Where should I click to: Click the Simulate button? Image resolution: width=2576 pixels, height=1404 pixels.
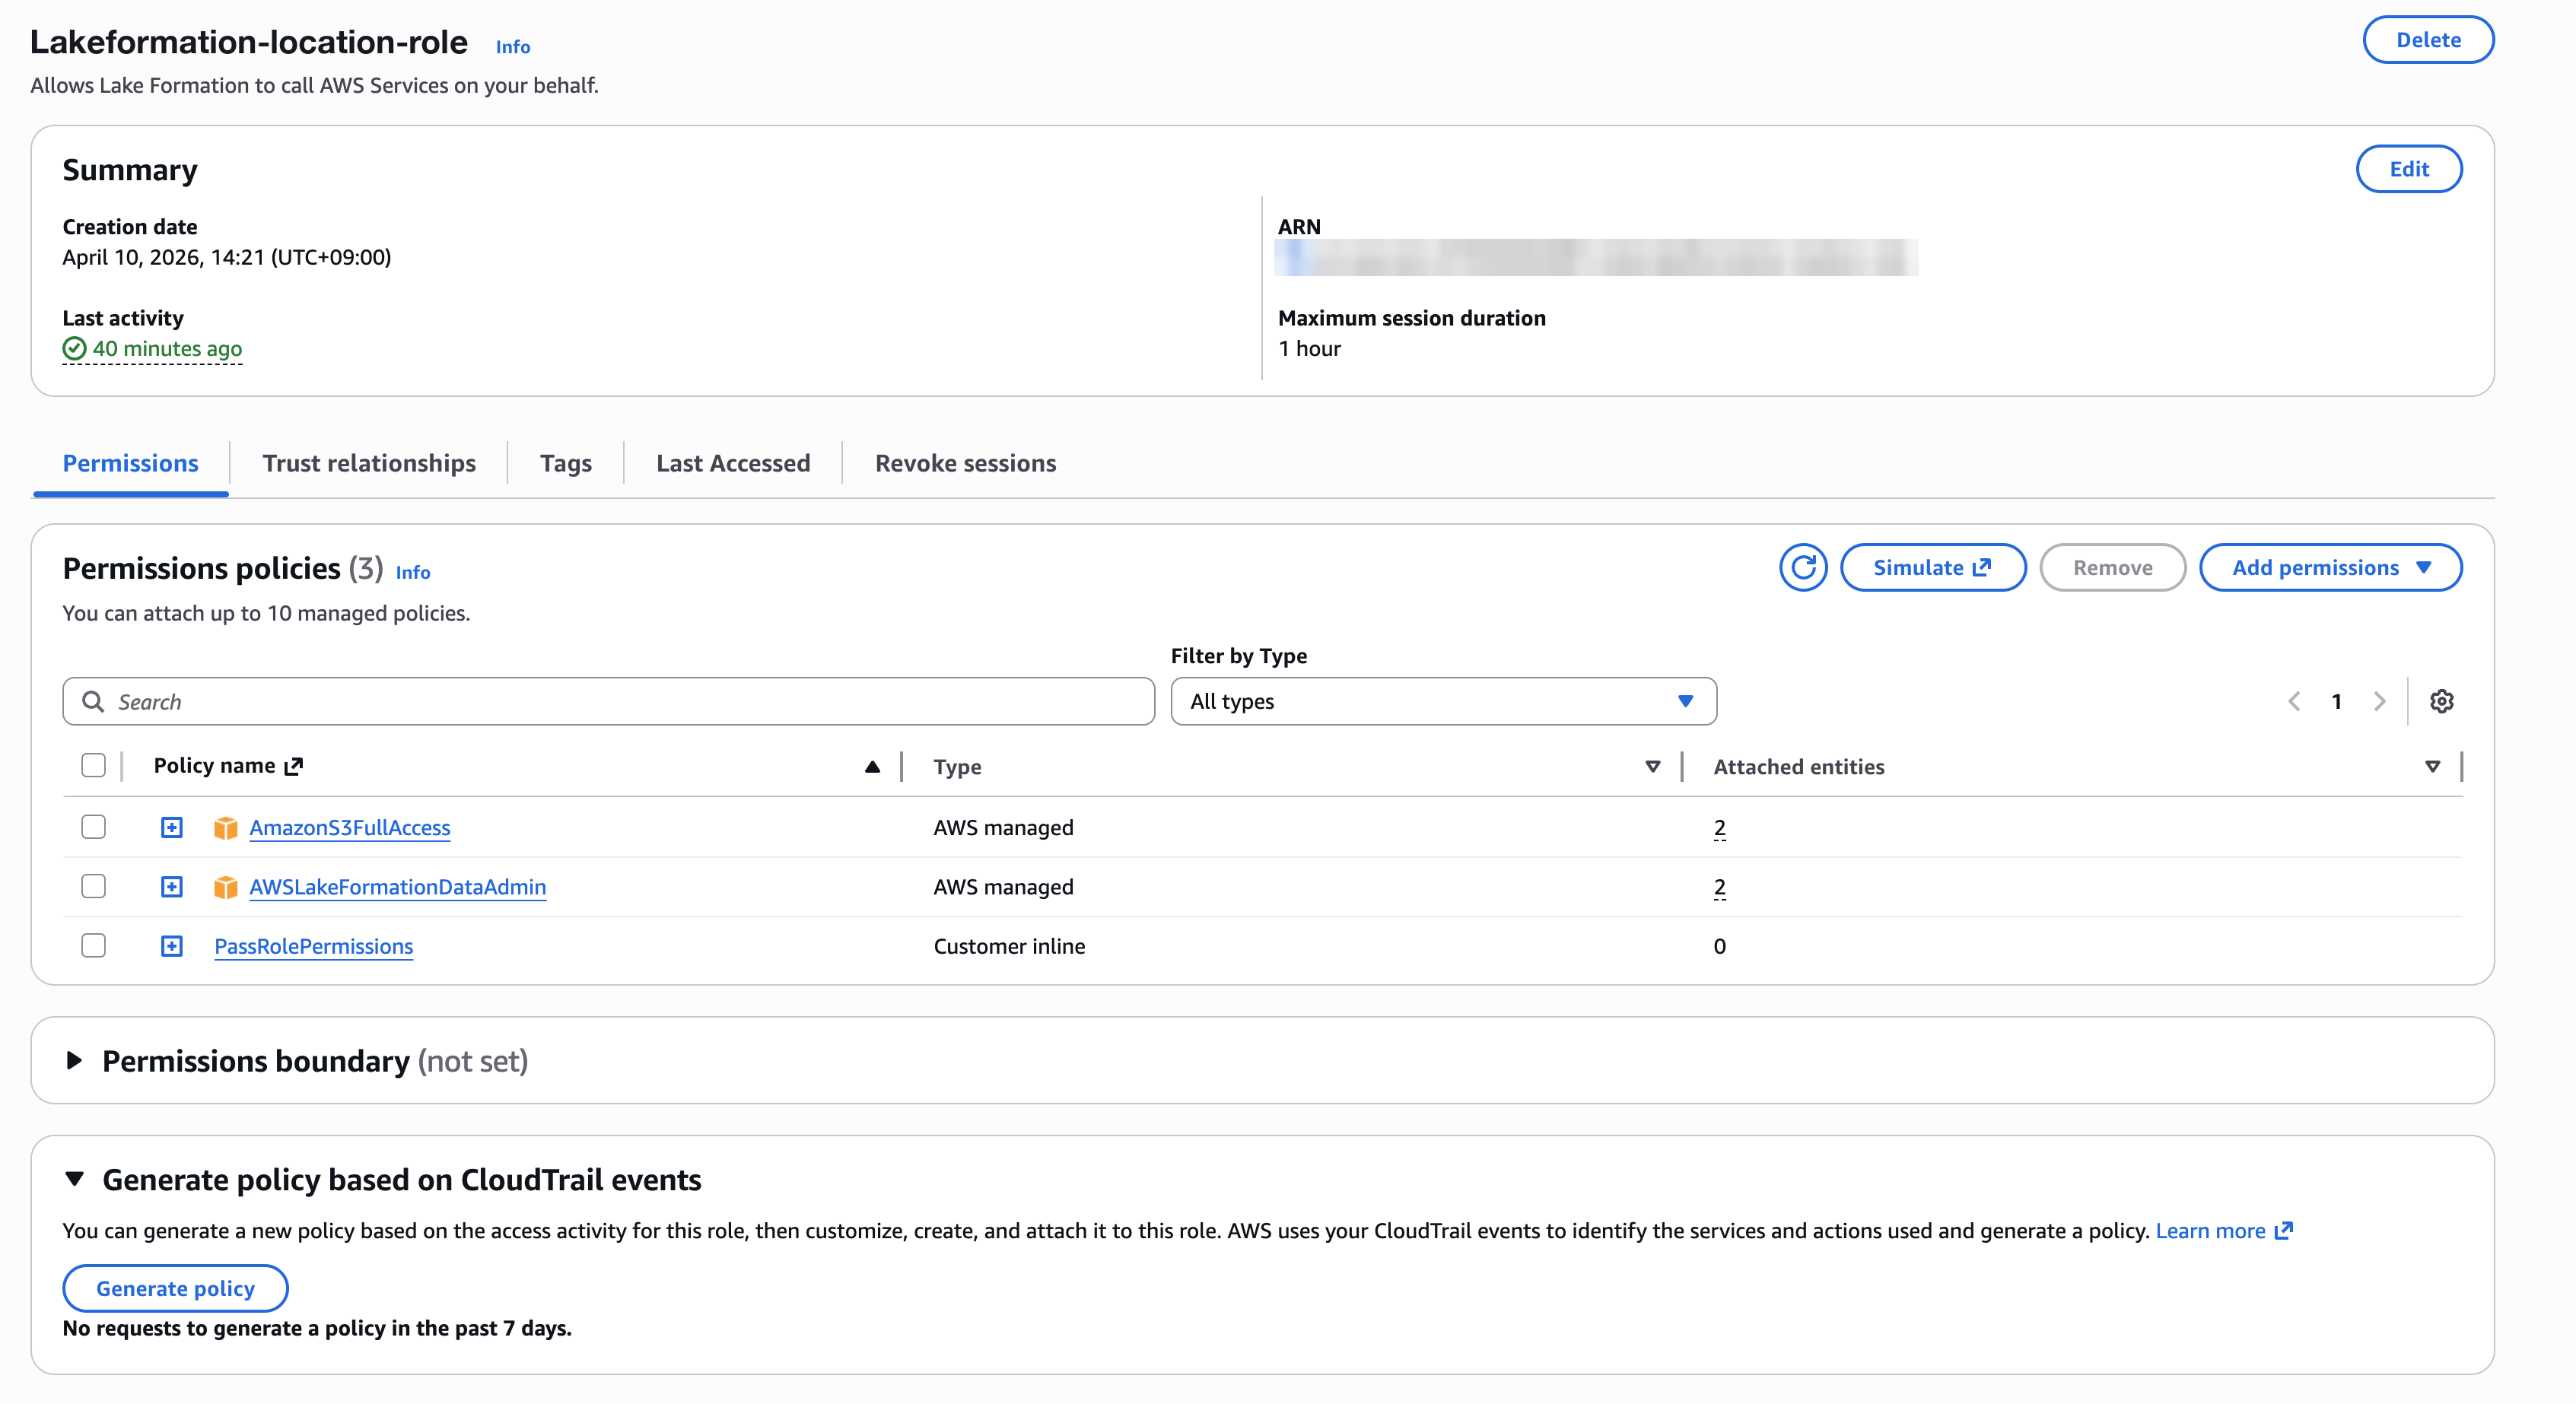click(1933, 568)
